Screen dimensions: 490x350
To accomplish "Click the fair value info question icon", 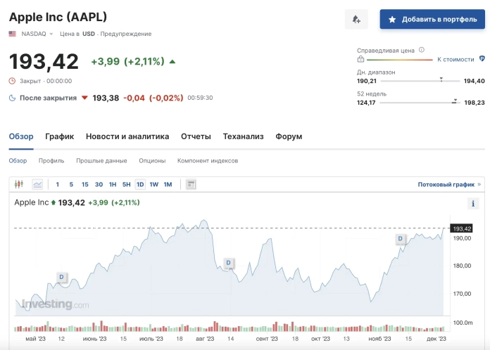I will 421,50.
